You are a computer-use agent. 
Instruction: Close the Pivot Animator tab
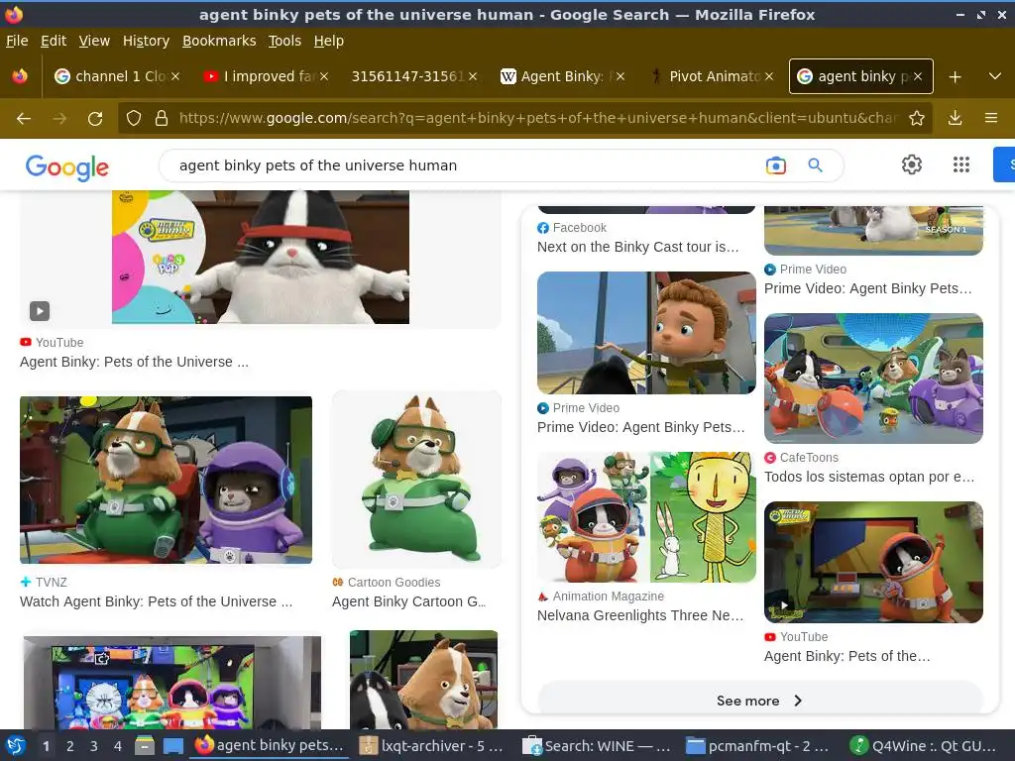(x=768, y=76)
